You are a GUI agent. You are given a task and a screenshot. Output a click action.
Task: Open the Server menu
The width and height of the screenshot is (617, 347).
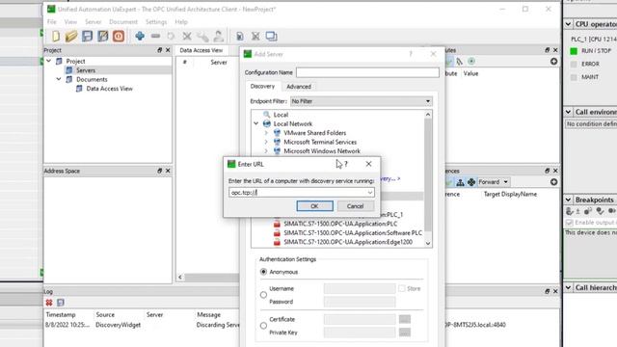94,22
